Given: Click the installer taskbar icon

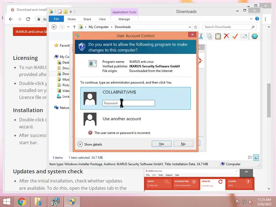Looking at the screenshot, I should click(55, 202).
